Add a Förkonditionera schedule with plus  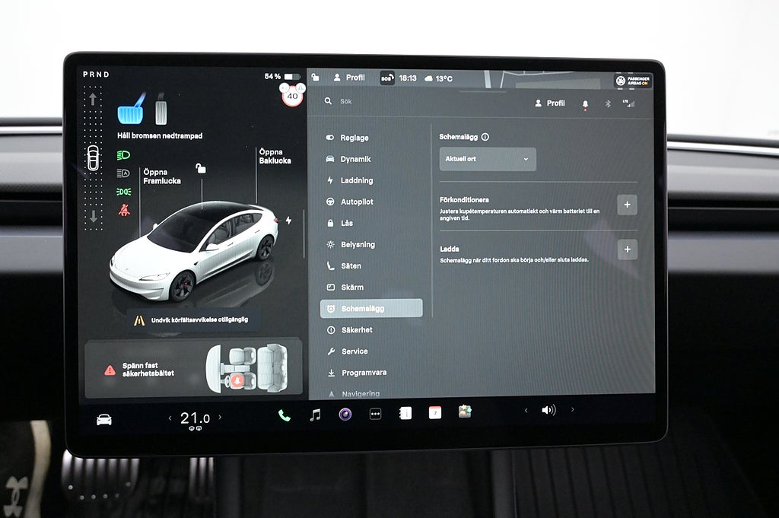coord(627,205)
